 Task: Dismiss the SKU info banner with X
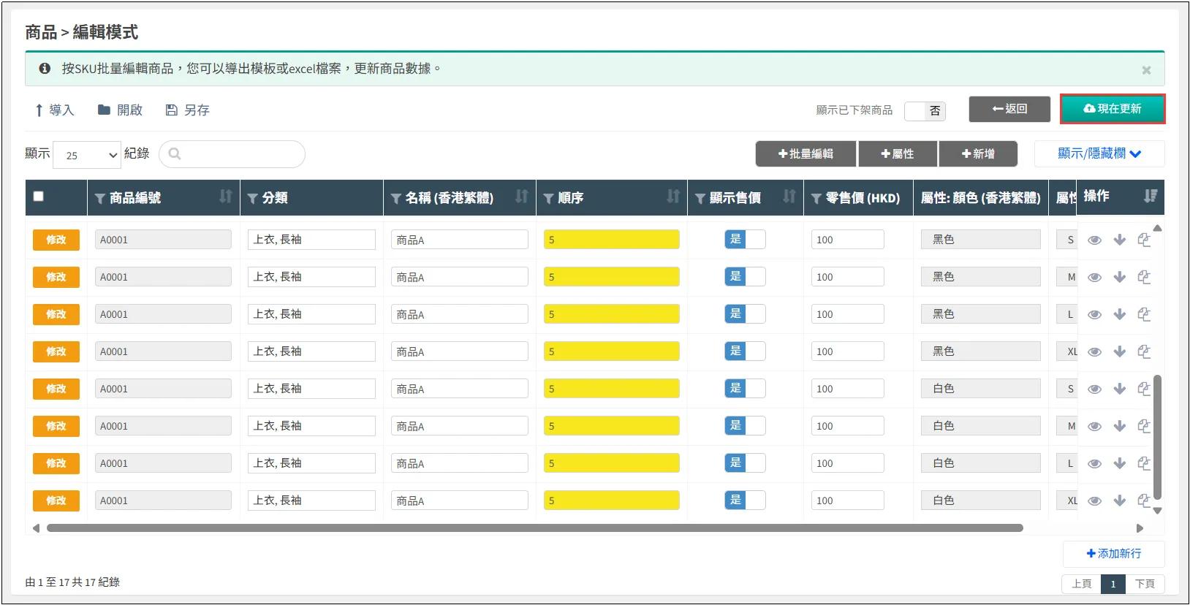tap(1146, 70)
